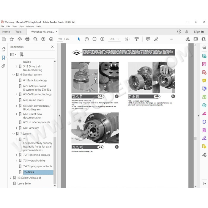Open the File menu

(x=2, y=26)
